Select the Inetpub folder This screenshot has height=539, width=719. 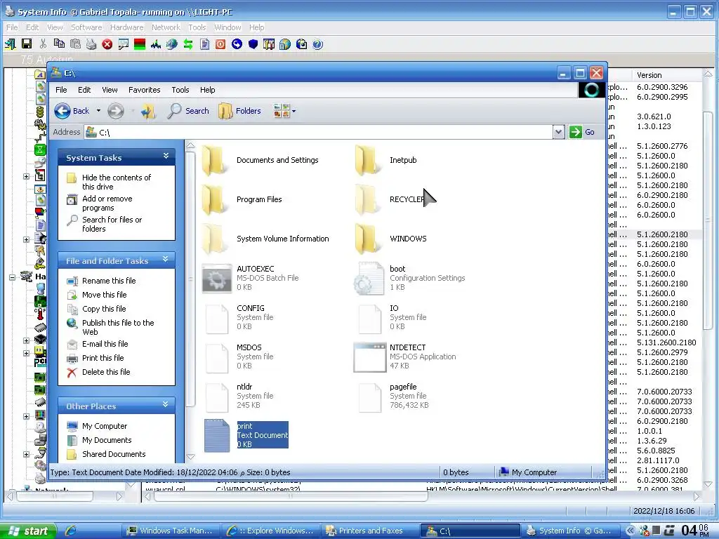click(385, 160)
